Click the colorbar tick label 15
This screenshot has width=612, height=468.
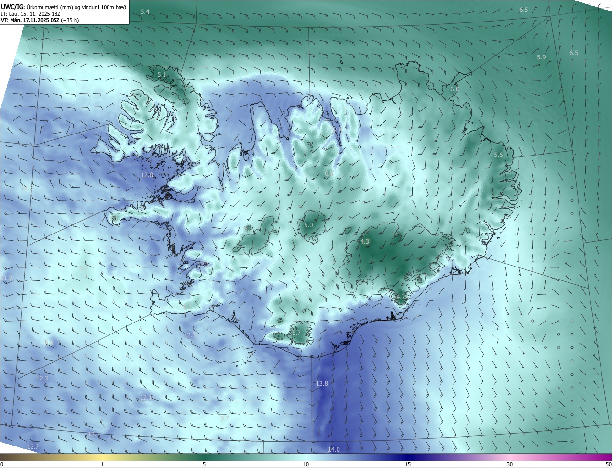coord(408,464)
